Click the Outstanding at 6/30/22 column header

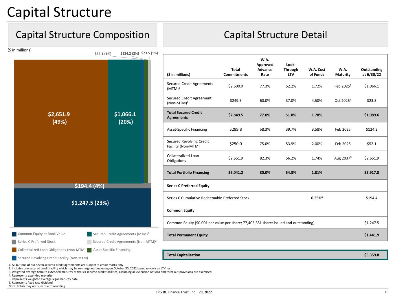372,72
